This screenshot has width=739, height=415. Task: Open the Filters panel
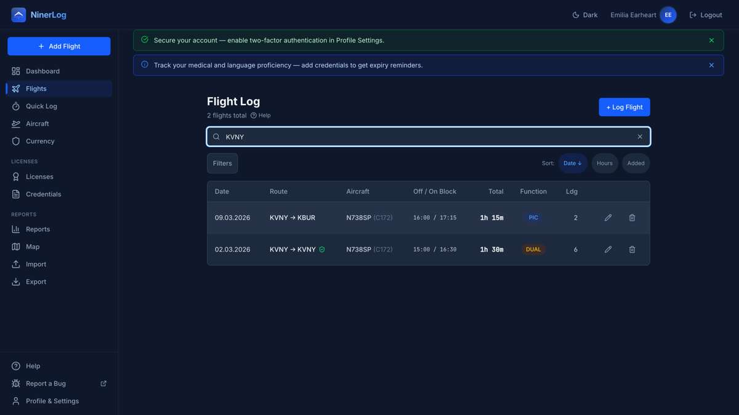(222, 164)
